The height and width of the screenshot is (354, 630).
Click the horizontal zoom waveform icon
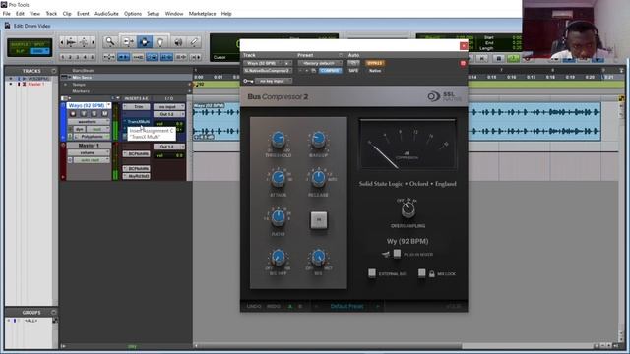pos(71,42)
